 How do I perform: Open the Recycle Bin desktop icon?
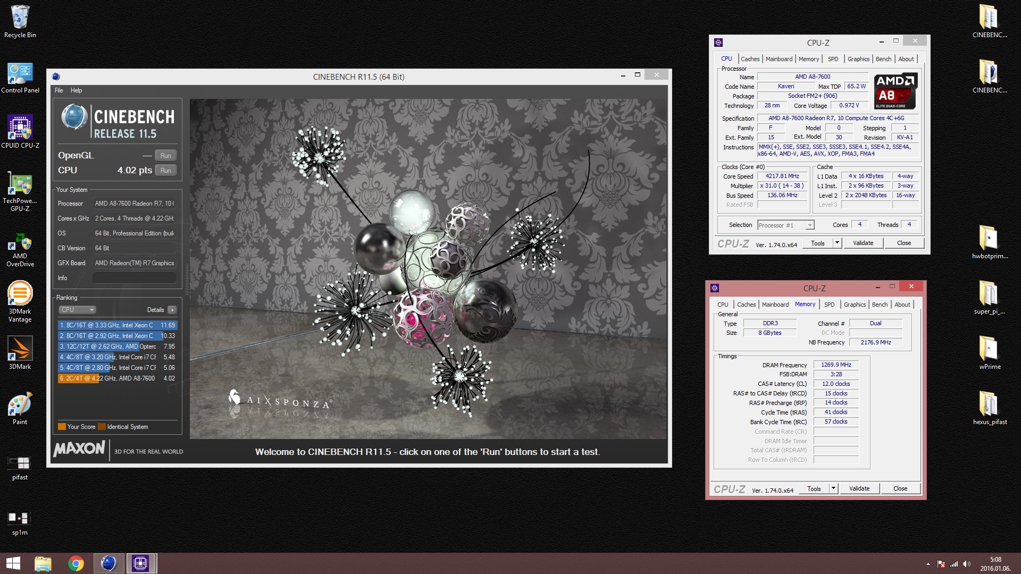20,21
